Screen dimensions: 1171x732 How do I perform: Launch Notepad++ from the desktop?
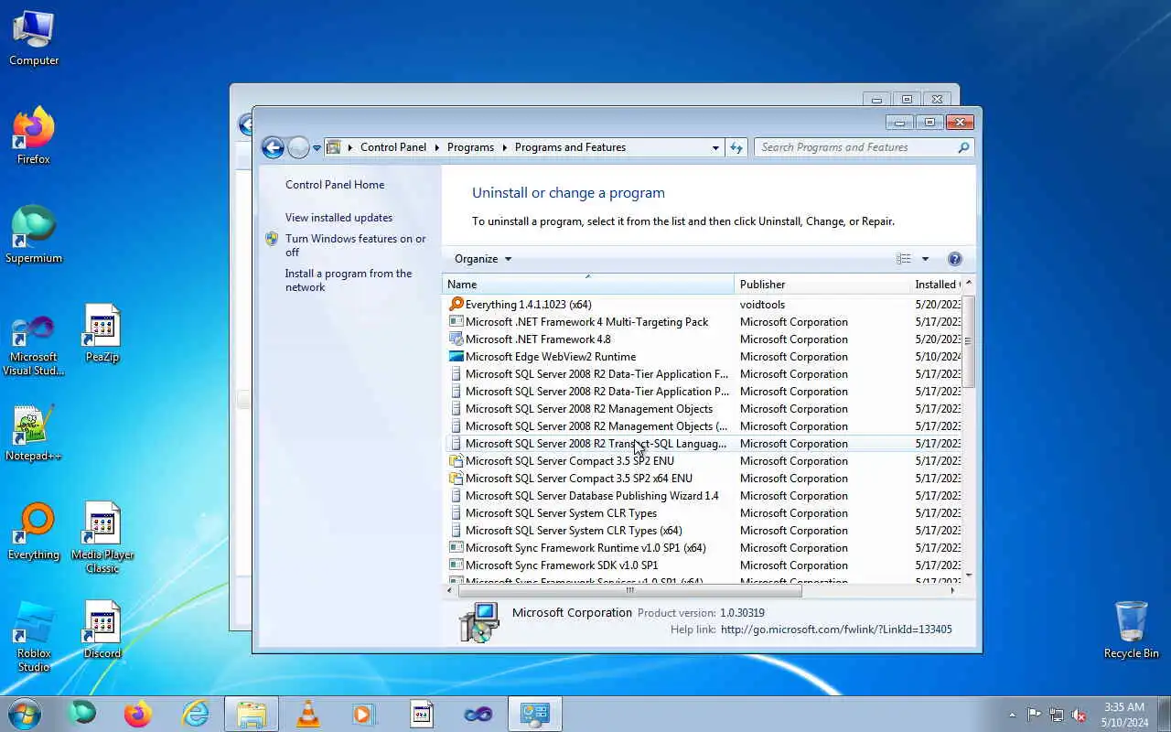click(x=34, y=434)
